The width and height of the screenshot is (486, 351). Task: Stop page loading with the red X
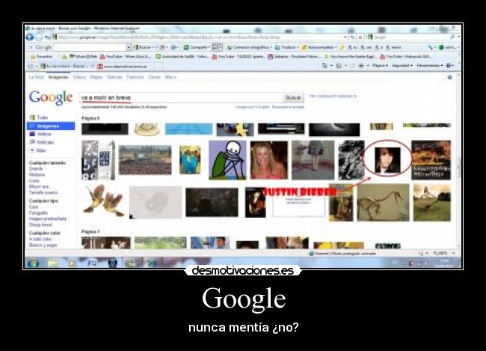360,37
